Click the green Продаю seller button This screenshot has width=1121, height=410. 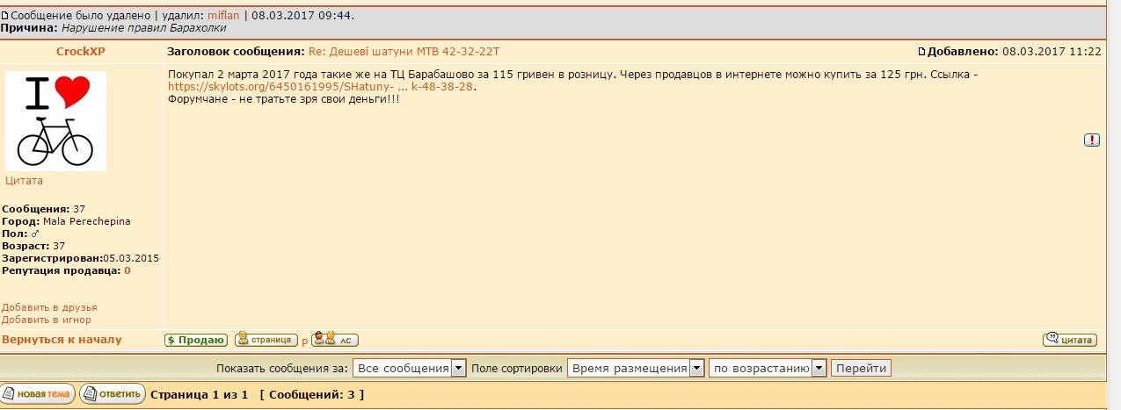pyautogui.click(x=195, y=340)
